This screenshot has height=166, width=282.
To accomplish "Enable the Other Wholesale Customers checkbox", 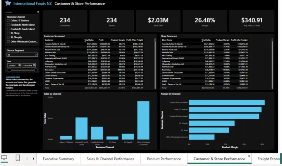I will tap(8, 41).
